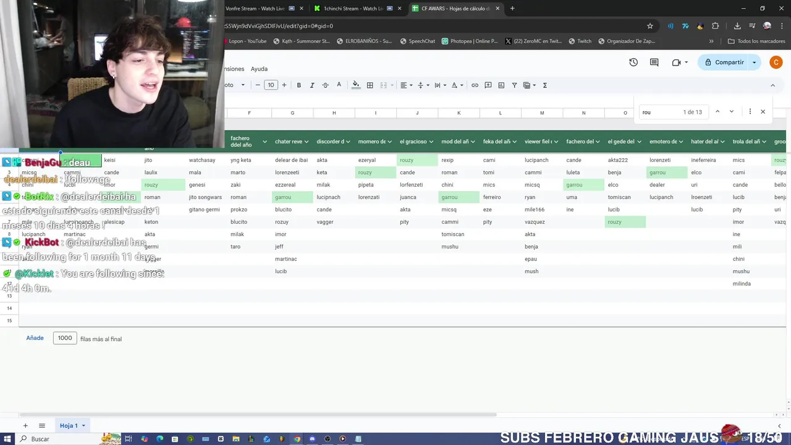This screenshot has width=791, height=445.
Task: Bookmark this page with the star icon
Action: click(x=650, y=26)
